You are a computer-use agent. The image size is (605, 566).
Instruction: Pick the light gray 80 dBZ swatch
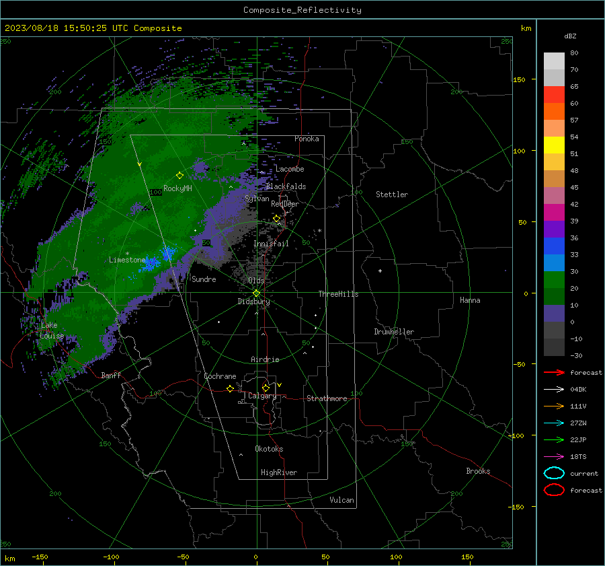point(554,61)
